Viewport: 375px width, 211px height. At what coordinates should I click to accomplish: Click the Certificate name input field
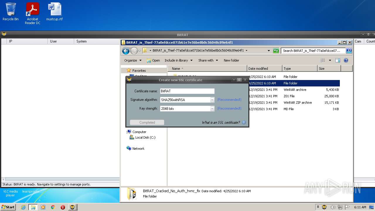point(187,91)
